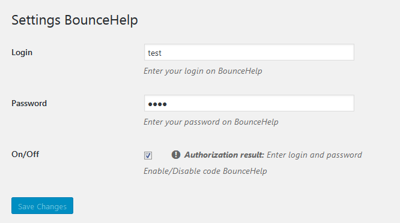This screenshot has width=400, height=223.
Task: Click the word 'BounceHelp' in the heading
Action: [102, 20]
